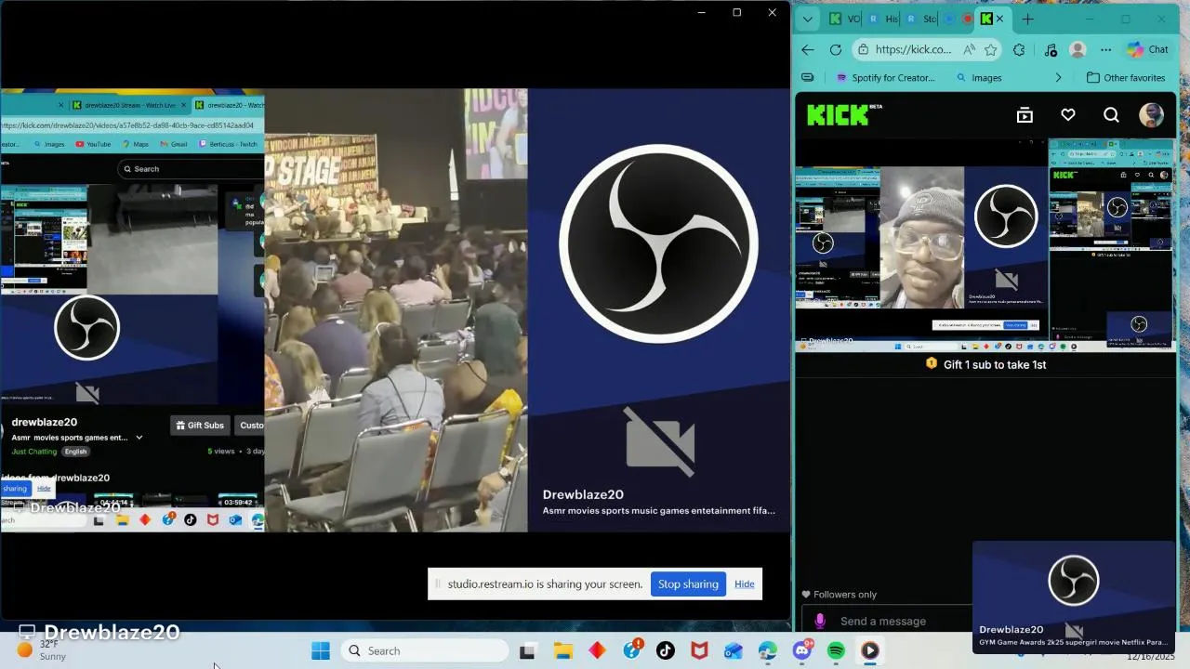The width and height of the screenshot is (1190, 669).
Task: Open a new browser tab
Action: click(1027, 19)
